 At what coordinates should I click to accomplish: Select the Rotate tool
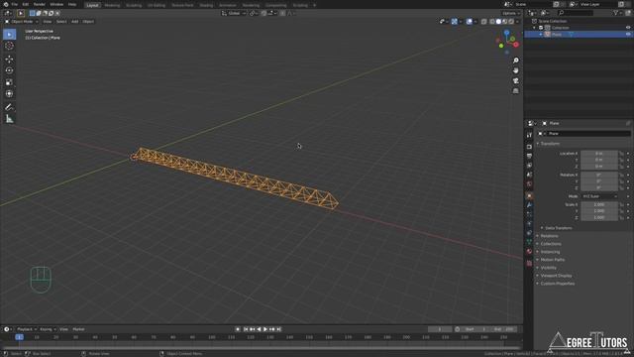(9, 70)
